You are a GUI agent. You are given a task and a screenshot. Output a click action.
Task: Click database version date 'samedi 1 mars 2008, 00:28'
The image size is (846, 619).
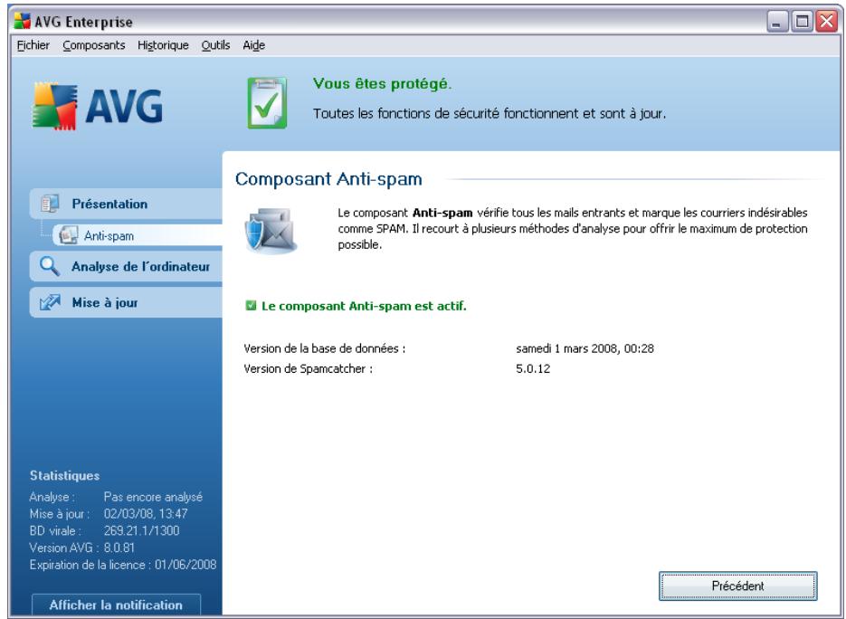tap(585, 348)
